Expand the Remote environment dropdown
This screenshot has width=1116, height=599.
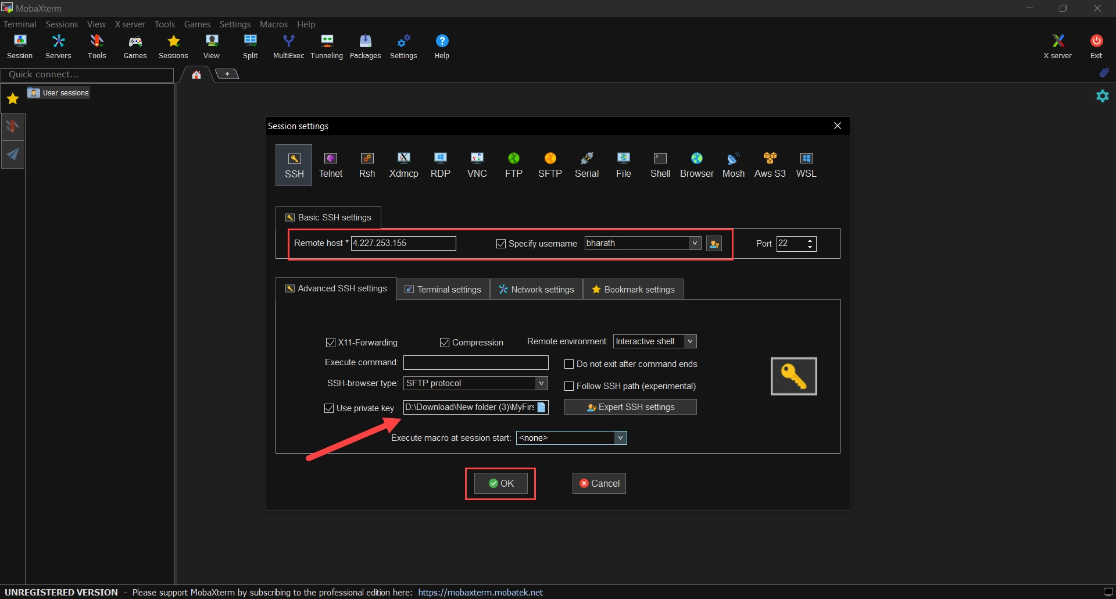coord(691,341)
